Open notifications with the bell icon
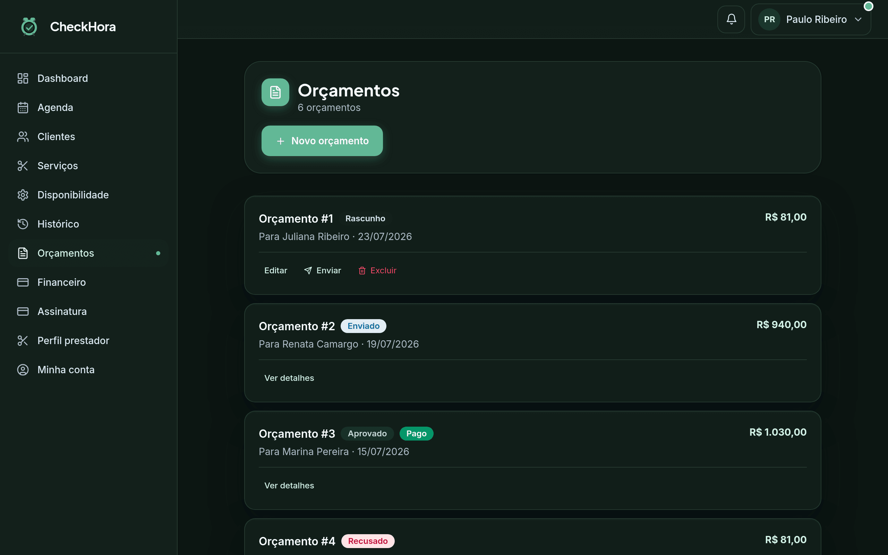 point(731,19)
